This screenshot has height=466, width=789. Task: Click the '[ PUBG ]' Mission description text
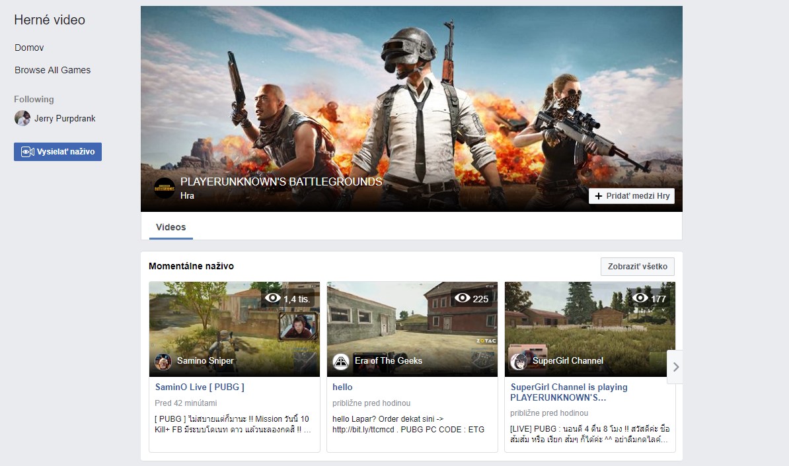pyautogui.click(x=233, y=424)
